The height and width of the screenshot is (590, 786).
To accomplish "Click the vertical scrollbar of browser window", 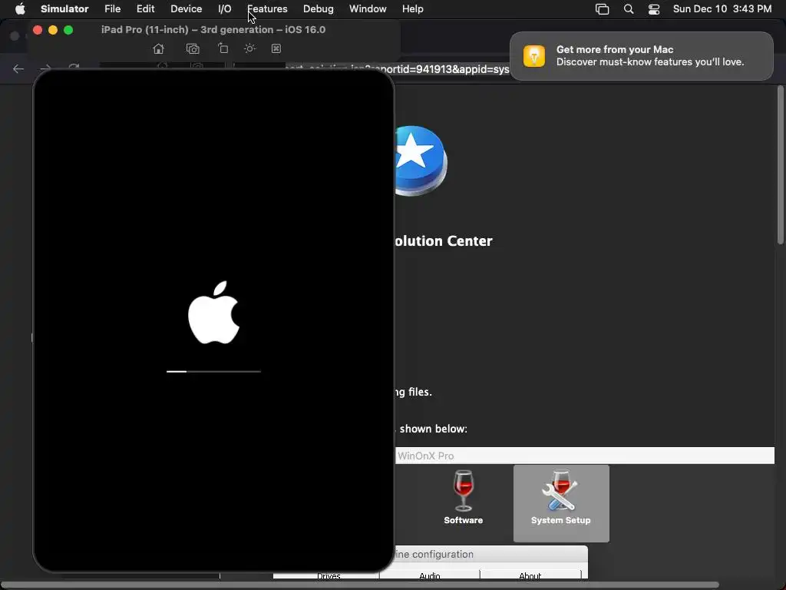I will click(780, 166).
